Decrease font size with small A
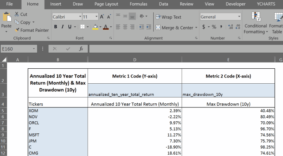 (109, 16)
